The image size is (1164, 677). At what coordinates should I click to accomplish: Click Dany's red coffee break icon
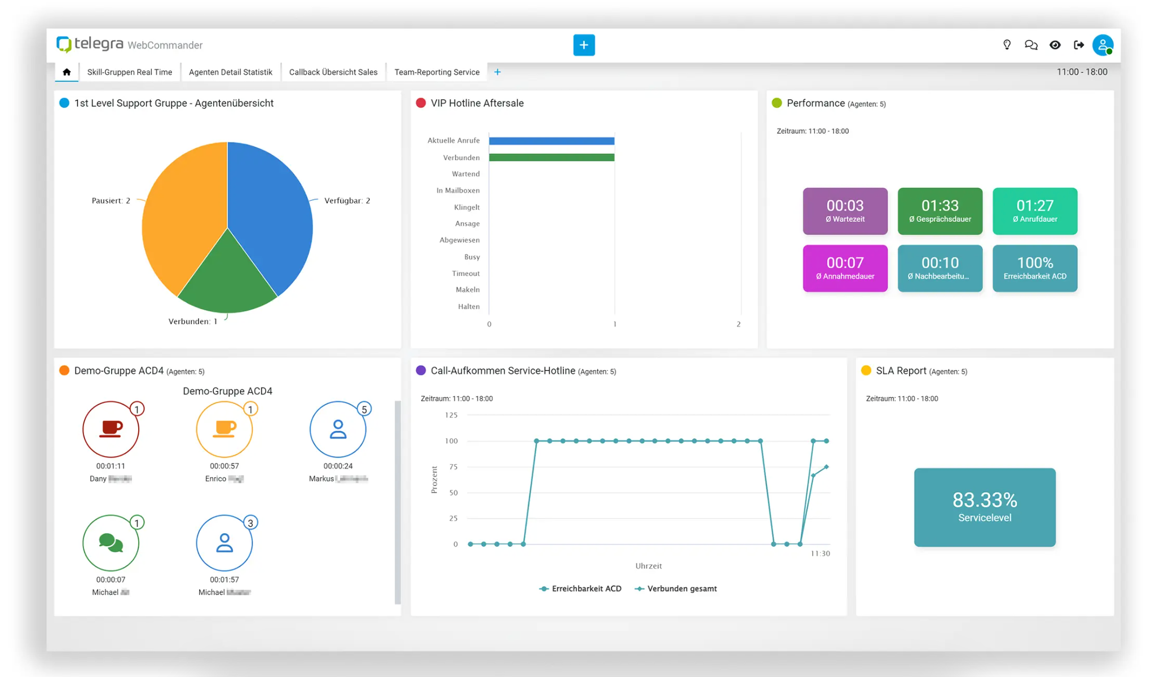coord(111,429)
